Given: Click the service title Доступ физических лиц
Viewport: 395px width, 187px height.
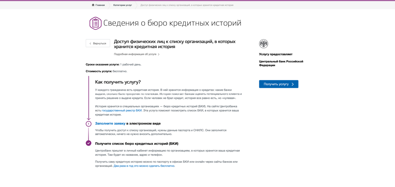Looking at the screenshot, I should tap(174, 44).
